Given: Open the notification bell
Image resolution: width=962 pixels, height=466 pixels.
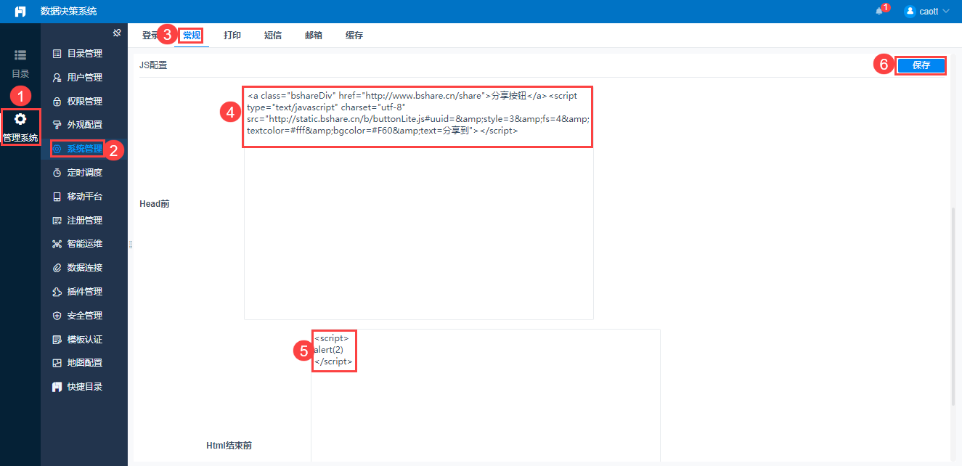Looking at the screenshot, I should (x=879, y=12).
